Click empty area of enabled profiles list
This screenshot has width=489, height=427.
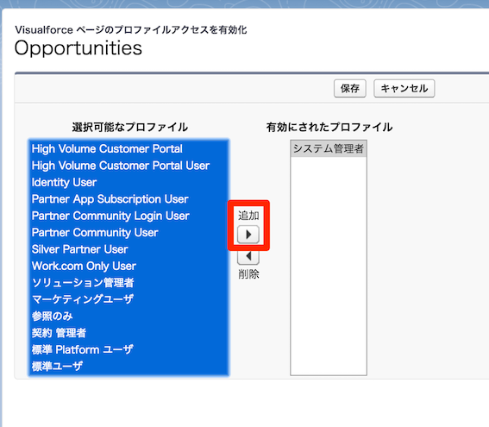pyautogui.click(x=329, y=265)
